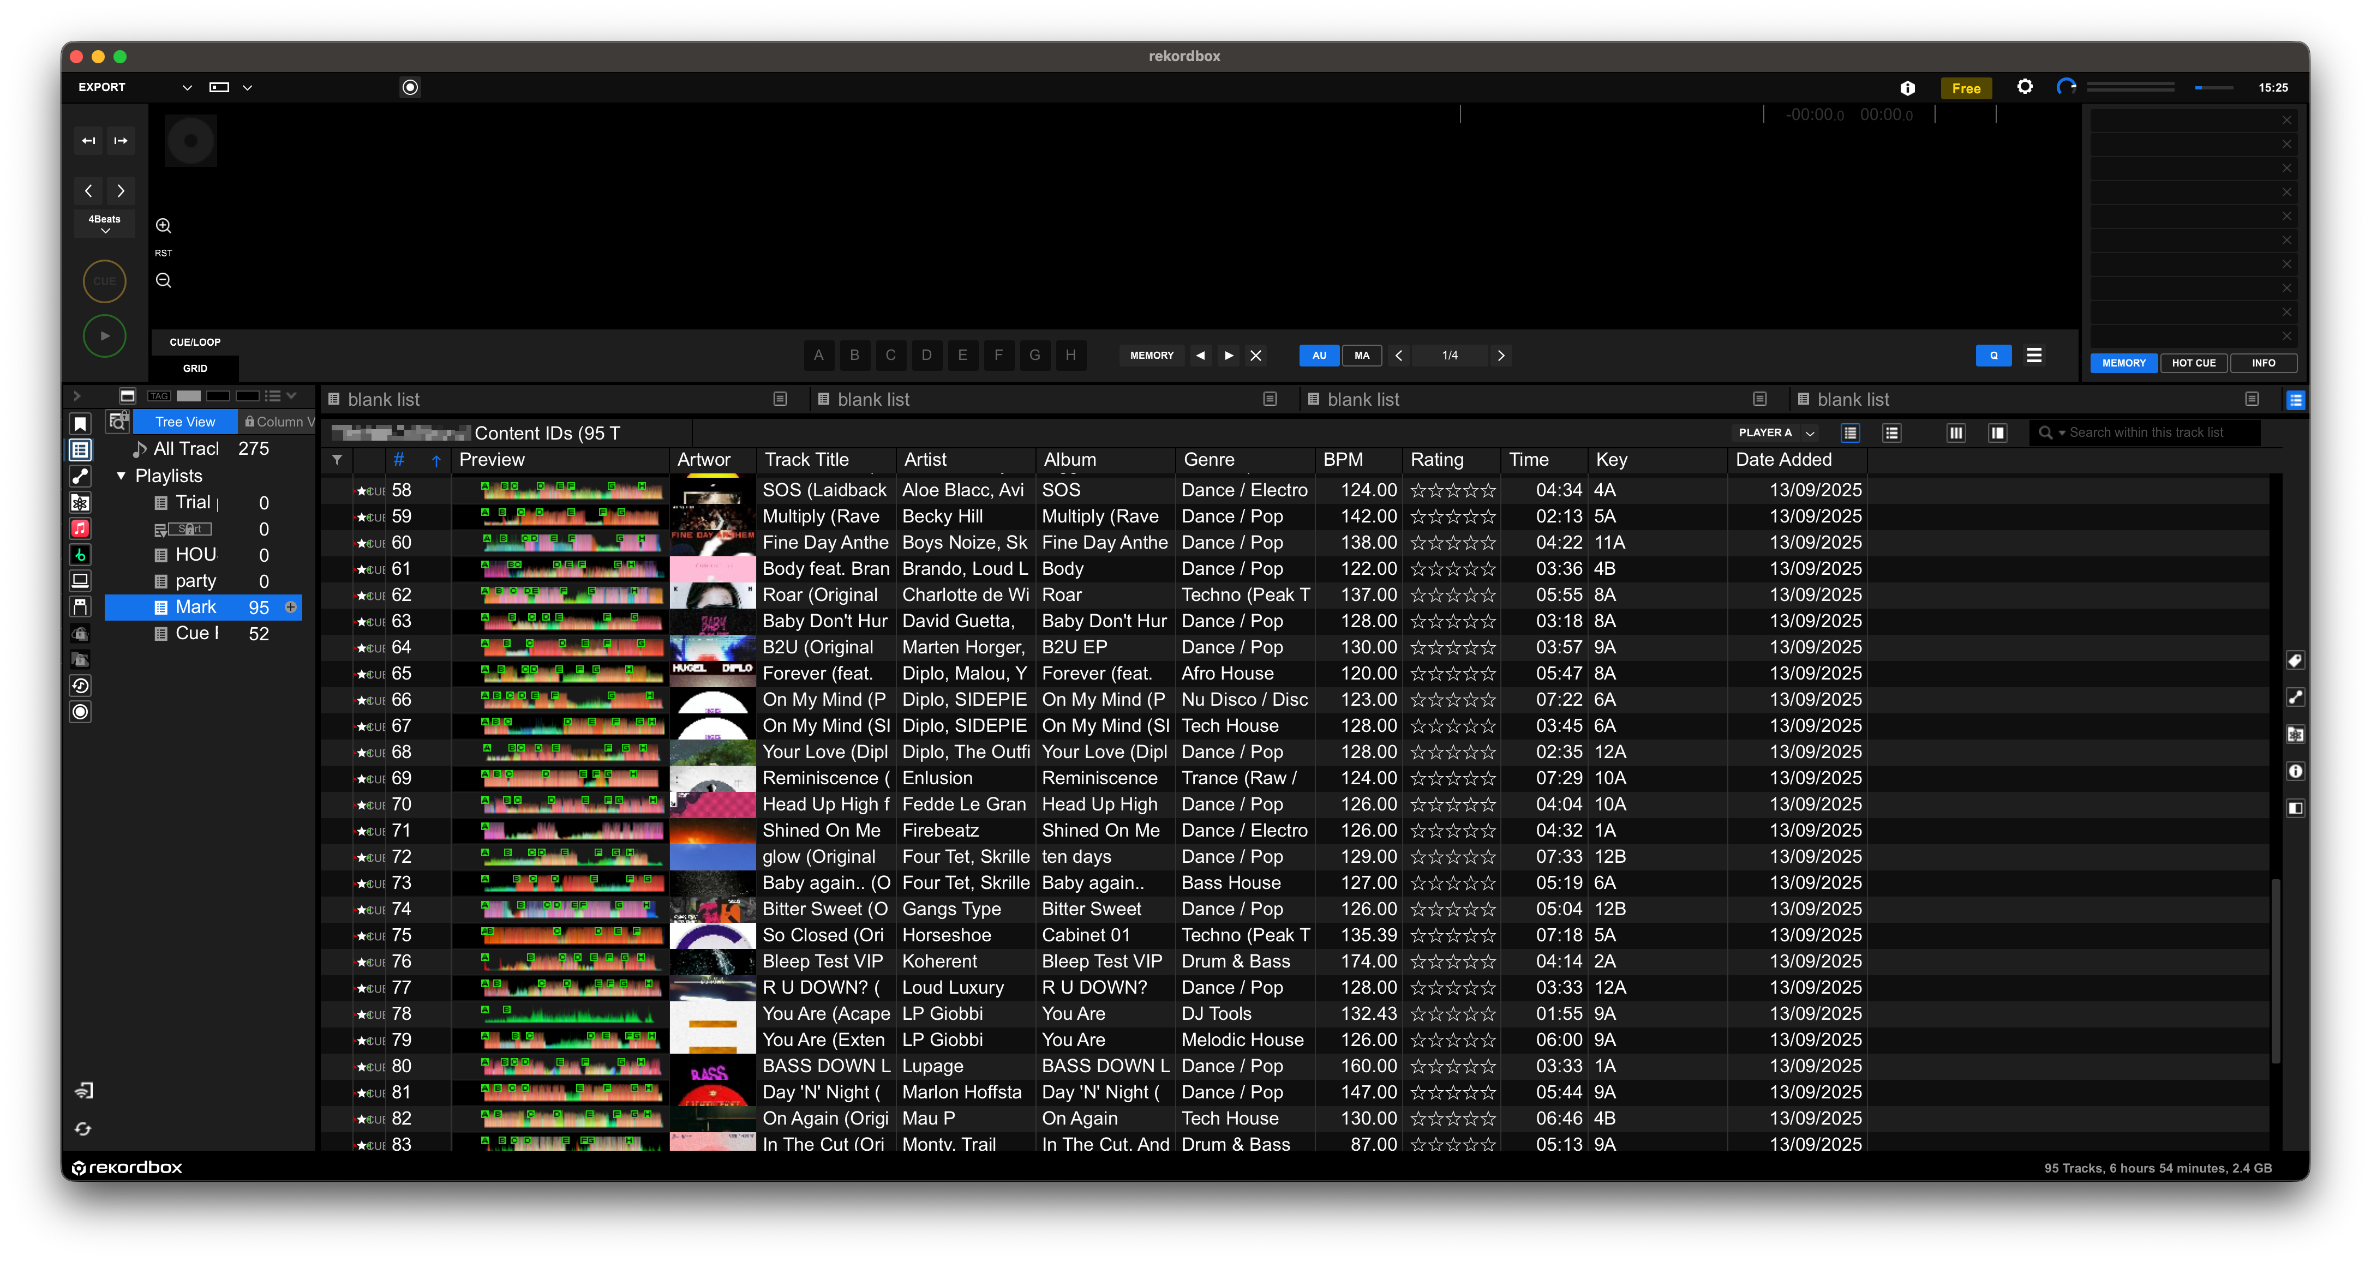Screen dimensions: 2371x1262
Task: Collapse the Playlists tree folder
Action: point(121,476)
